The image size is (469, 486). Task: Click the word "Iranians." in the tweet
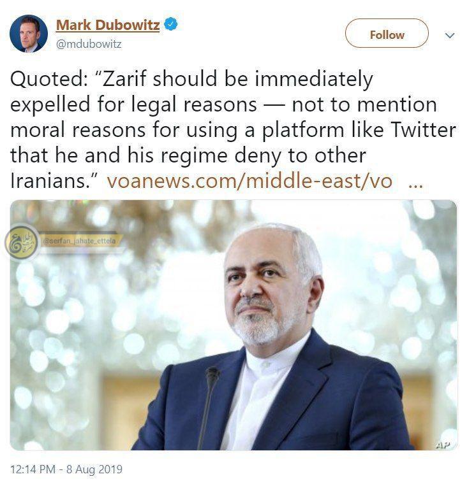click(54, 181)
